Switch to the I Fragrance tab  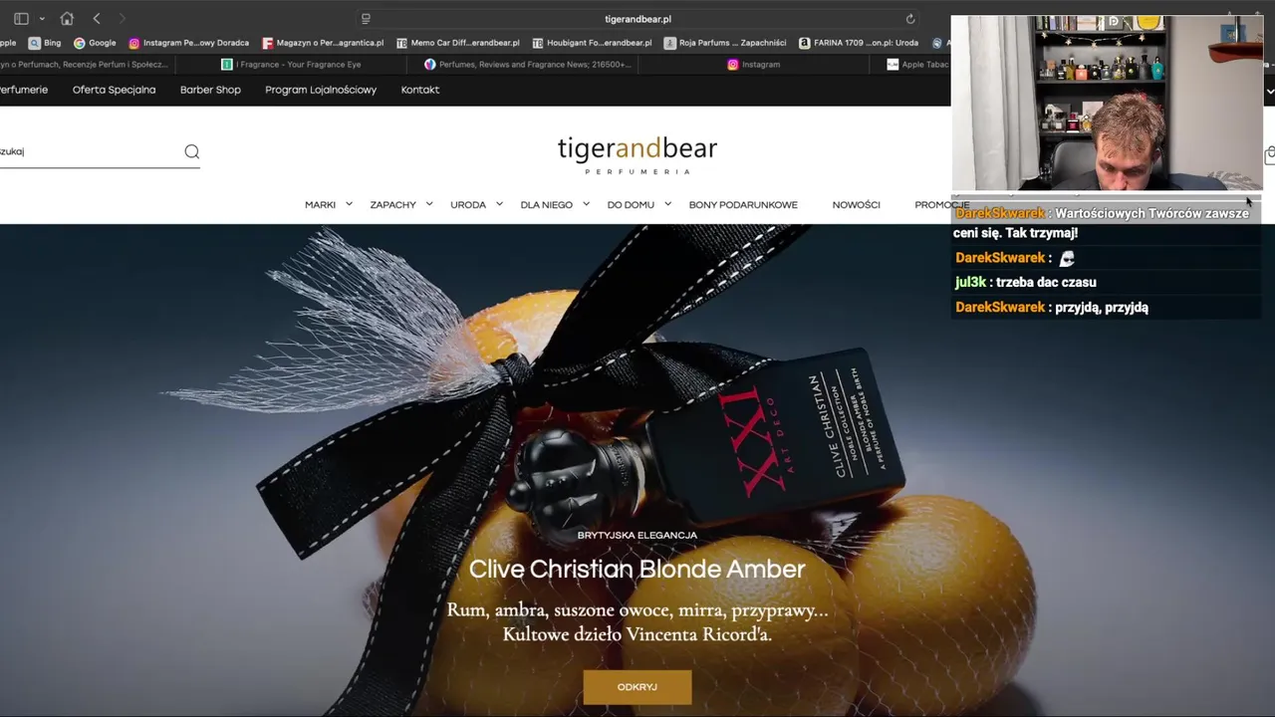(x=291, y=65)
